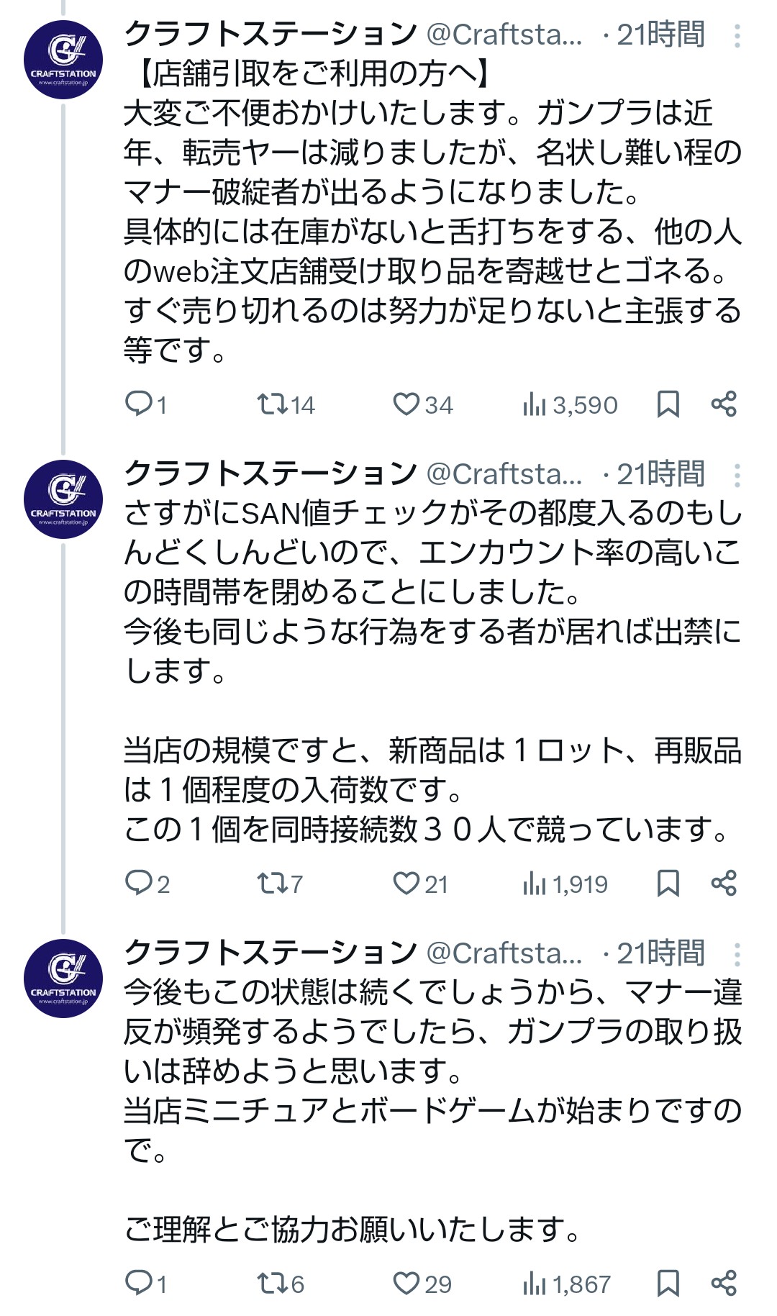This screenshot has height=1316, width=777.
Task: Open more options menu on first tweet
Action: (737, 35)
